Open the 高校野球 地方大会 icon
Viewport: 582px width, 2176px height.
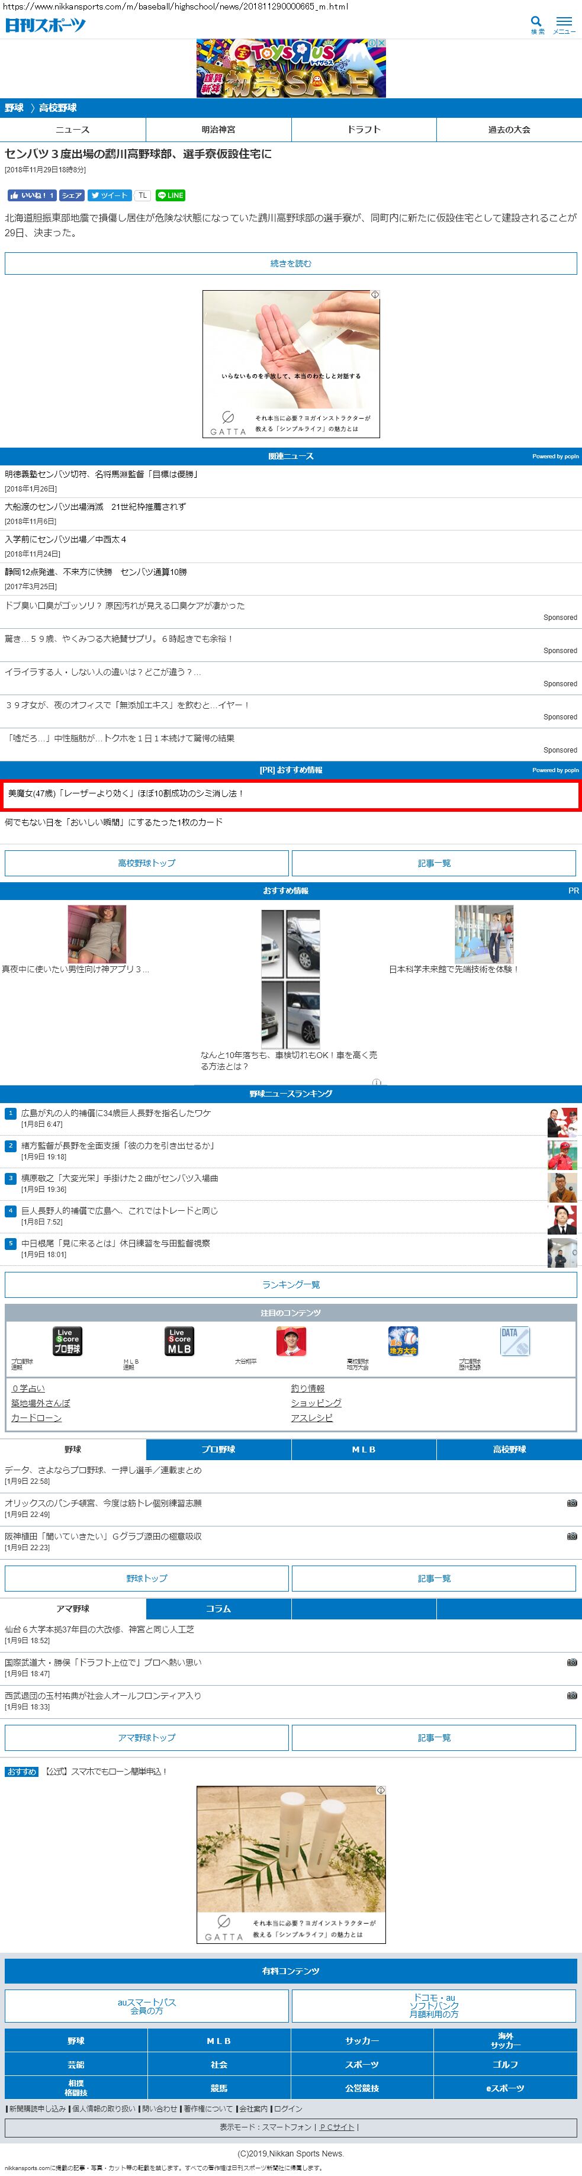[x=403, y=1341]
